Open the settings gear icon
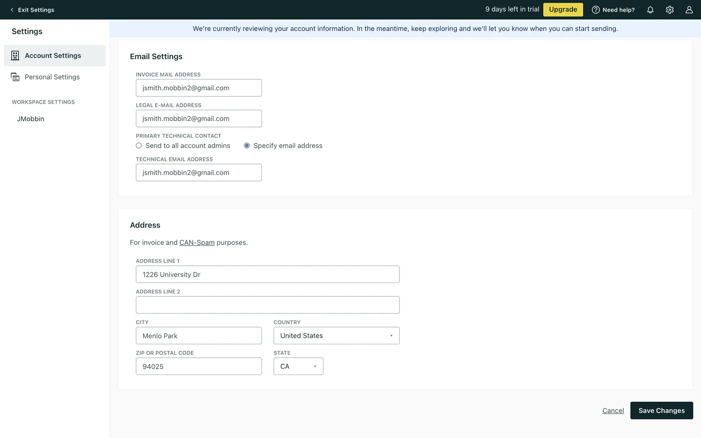The height and width of the screenshot is (438, 701). click(x=670, y=10)
